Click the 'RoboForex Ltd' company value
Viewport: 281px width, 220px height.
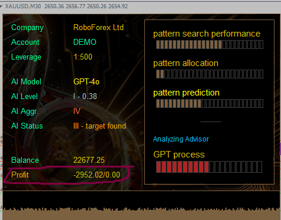click(x=98, y=28)
